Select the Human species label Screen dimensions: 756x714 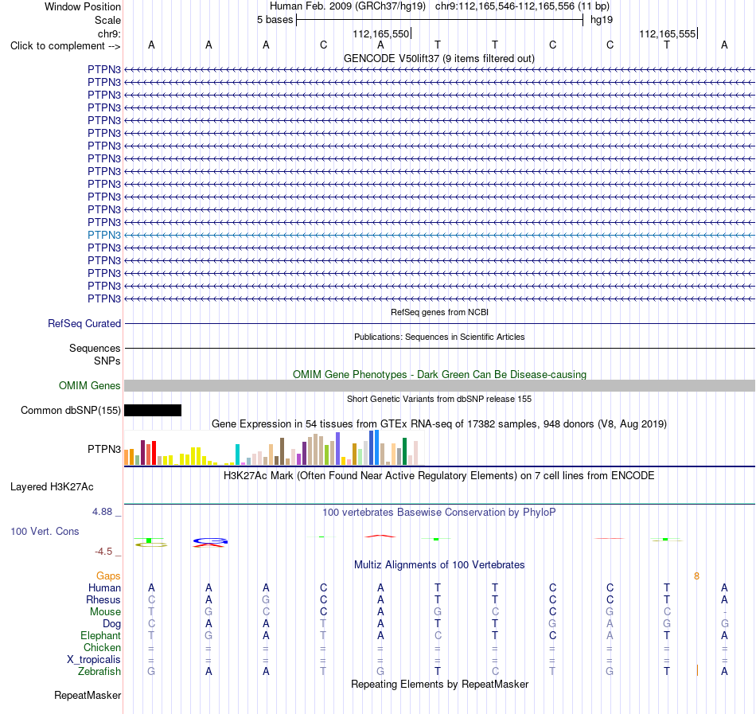click(x=104, y=588)
